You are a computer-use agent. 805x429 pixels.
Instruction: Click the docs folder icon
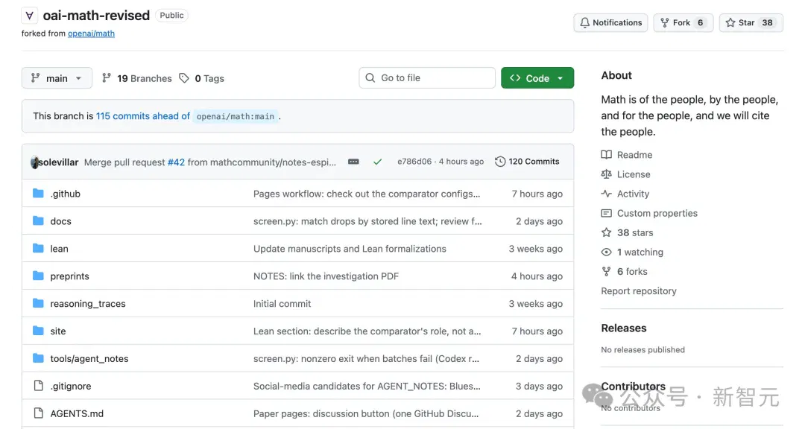[x=38, y=220]
